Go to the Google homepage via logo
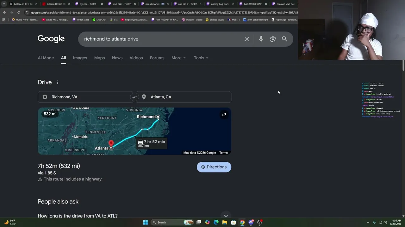This screenshot has height=227, width=405. [x=51, y=39]
